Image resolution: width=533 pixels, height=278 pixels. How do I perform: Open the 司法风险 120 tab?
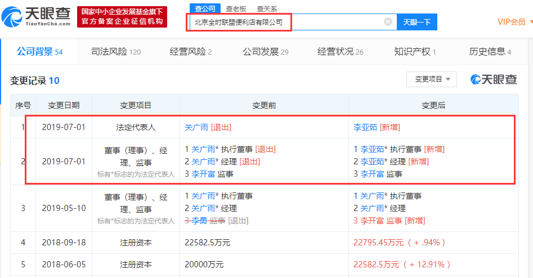(116, 52)
